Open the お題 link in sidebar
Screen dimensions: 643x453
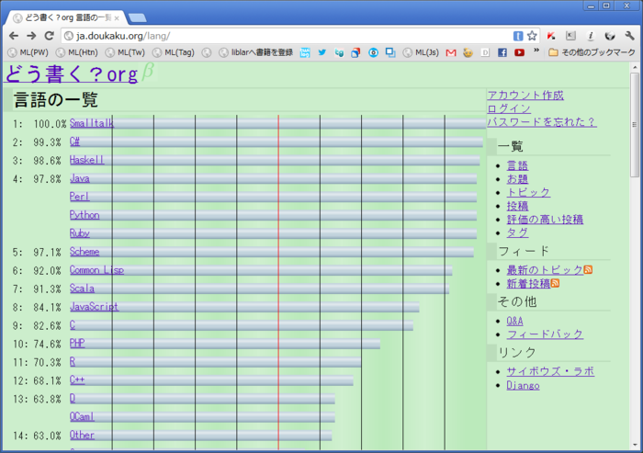pos(517,179)
